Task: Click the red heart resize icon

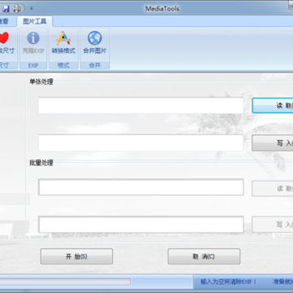Action: point(4,38)
